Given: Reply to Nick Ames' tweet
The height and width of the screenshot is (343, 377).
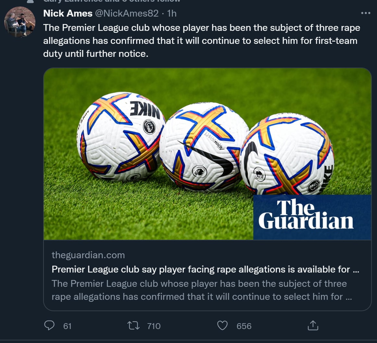Looking at the screenshot, I should [x=49, y=325].
